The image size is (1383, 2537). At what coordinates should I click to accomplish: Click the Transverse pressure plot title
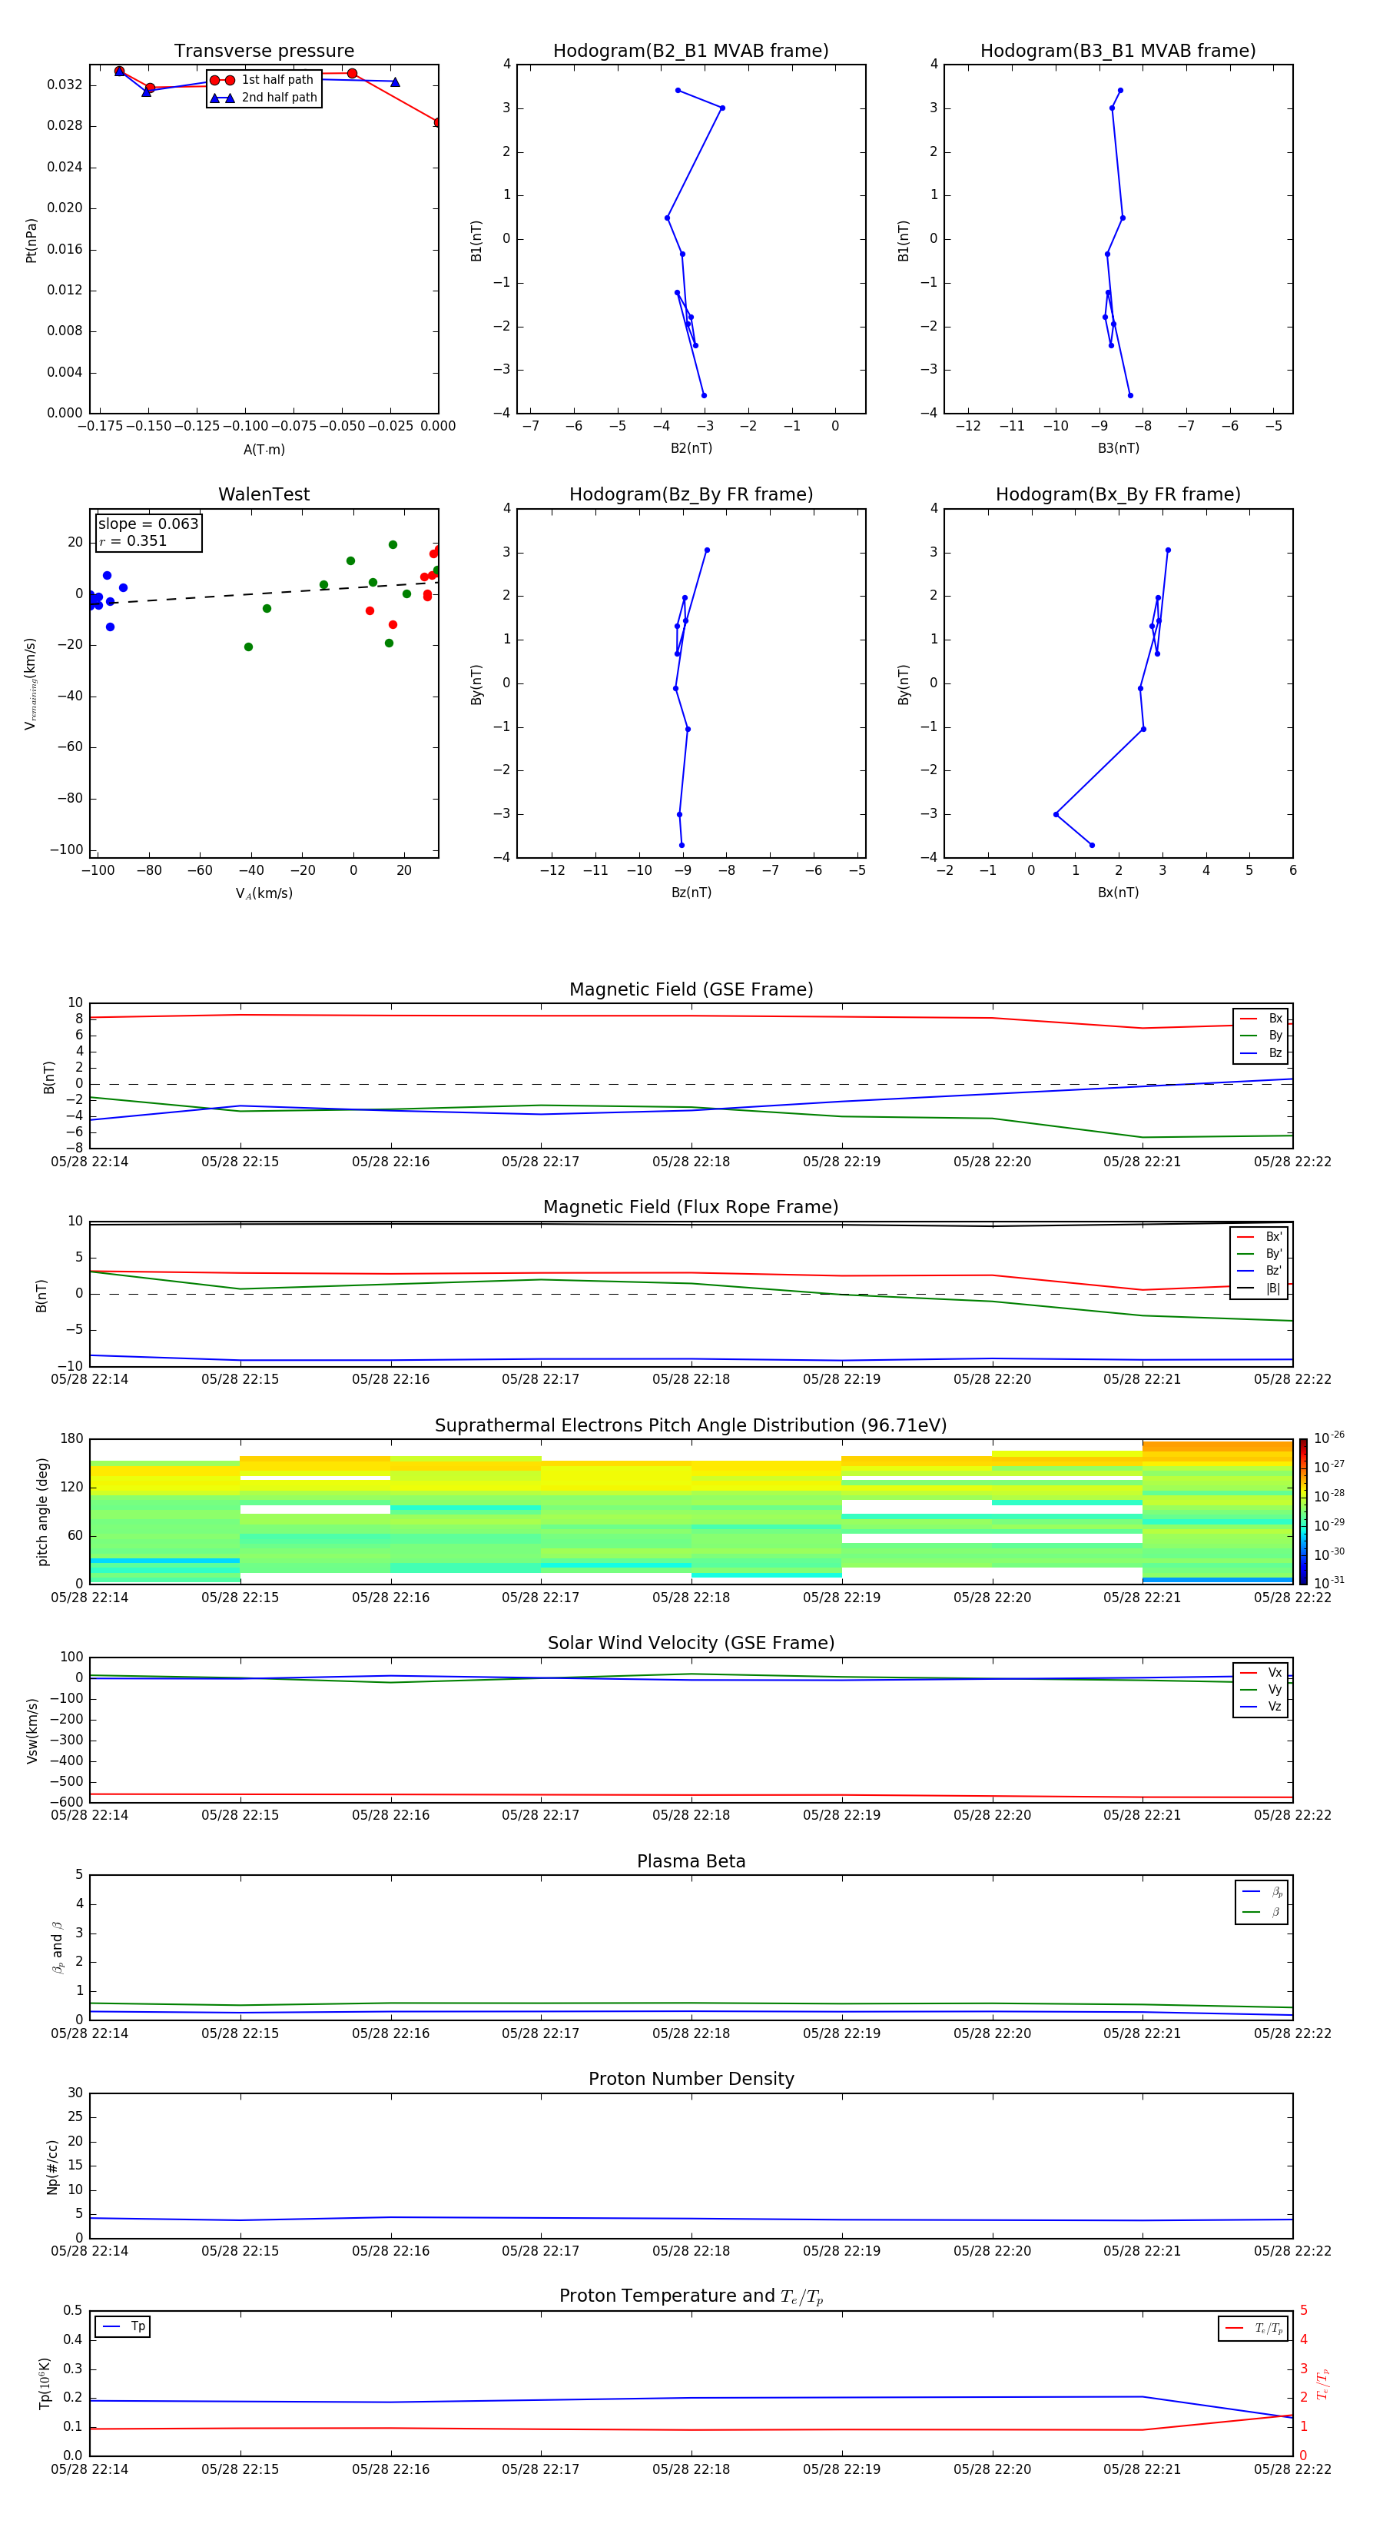(x=264, y=52)
